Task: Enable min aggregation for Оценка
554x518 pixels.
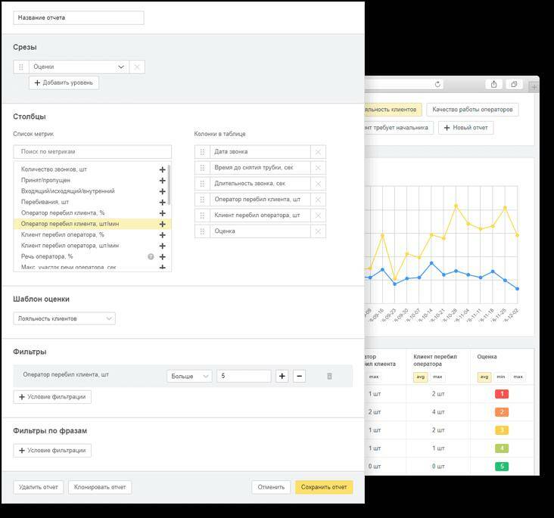Action: 501,377
